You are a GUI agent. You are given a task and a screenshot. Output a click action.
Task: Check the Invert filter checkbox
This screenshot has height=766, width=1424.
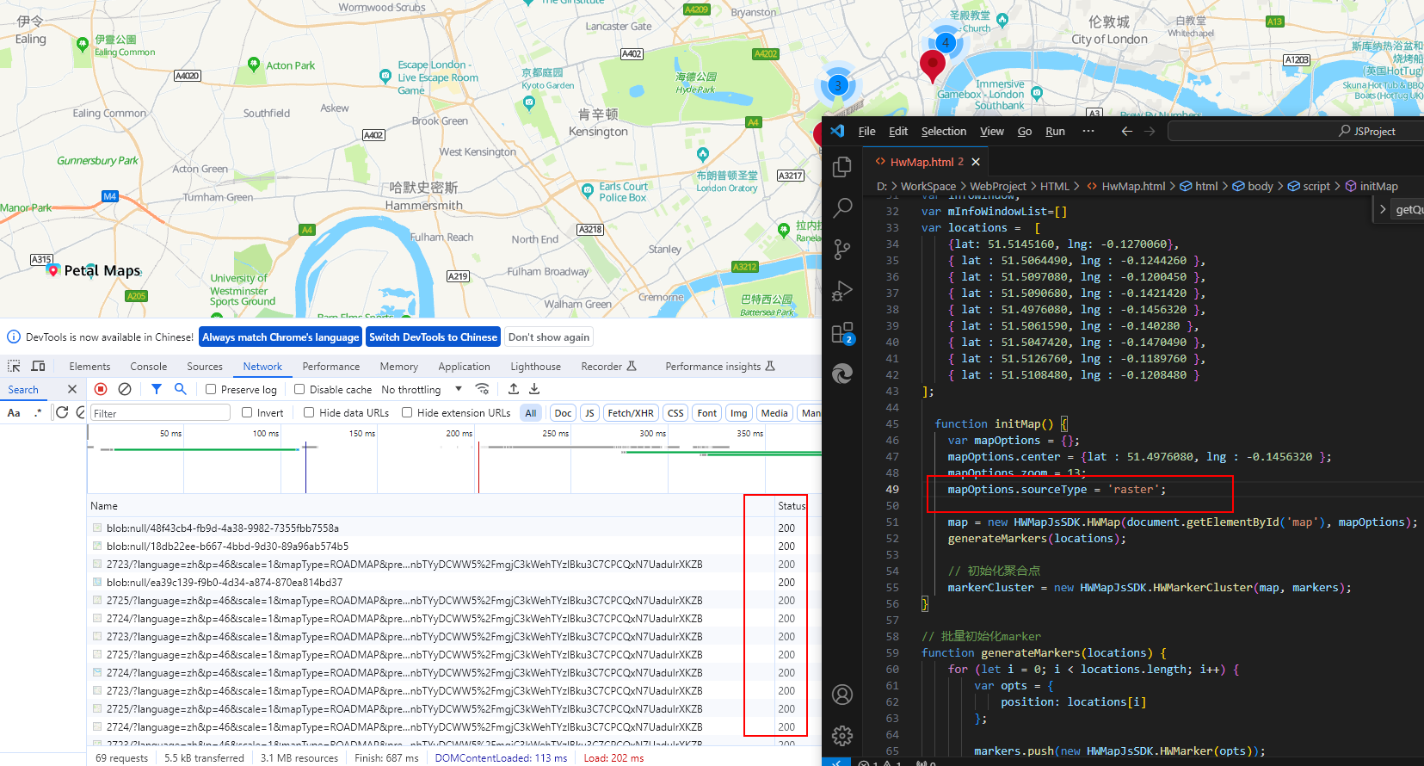click(247, 412)
